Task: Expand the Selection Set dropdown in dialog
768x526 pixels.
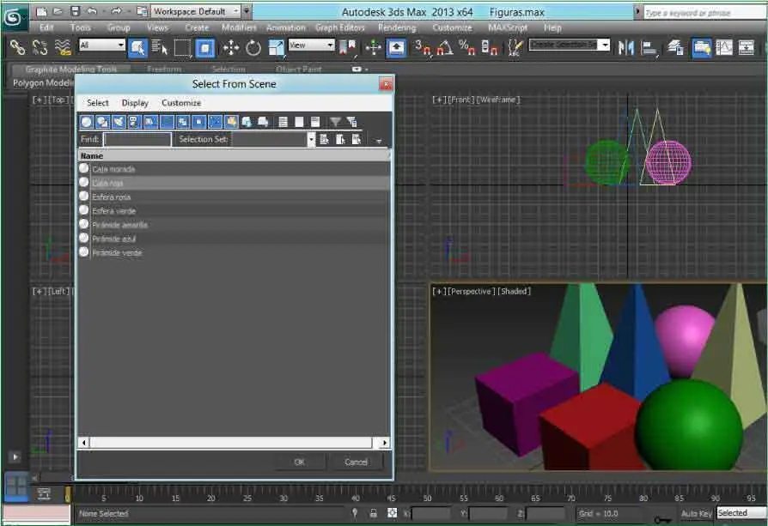Action: [x=311, y=140]
